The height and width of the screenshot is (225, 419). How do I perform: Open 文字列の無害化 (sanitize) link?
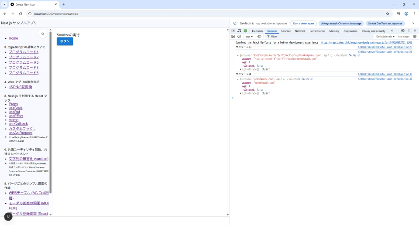tap(28, 159)
